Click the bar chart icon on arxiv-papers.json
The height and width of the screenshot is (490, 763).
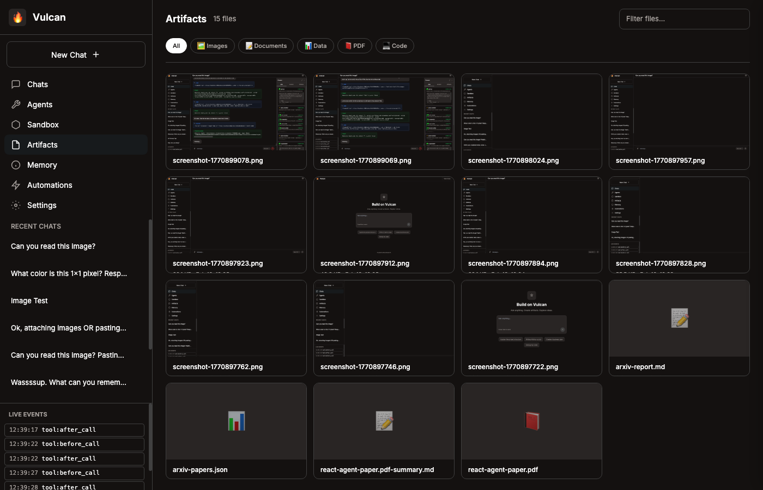coord(236,421)
